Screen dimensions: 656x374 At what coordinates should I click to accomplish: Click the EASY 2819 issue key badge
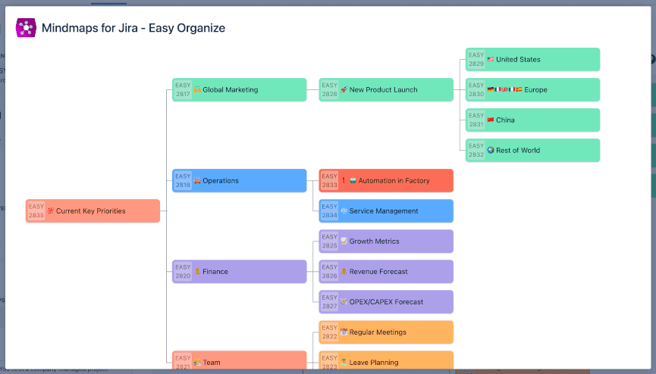(x=183, y=180)
